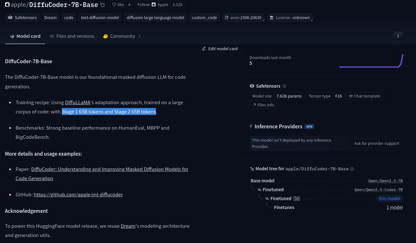416x243 pixels.
Task: Click Ask for provider support
Action: pyautogui.click(x=374, y=144)
